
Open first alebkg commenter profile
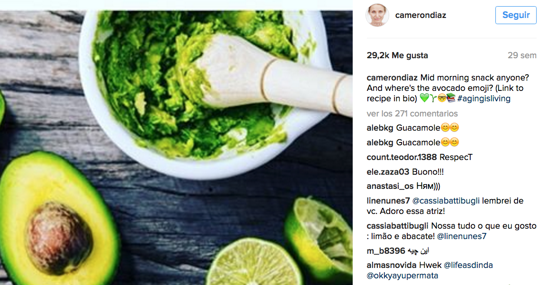(x=380, y=128)
